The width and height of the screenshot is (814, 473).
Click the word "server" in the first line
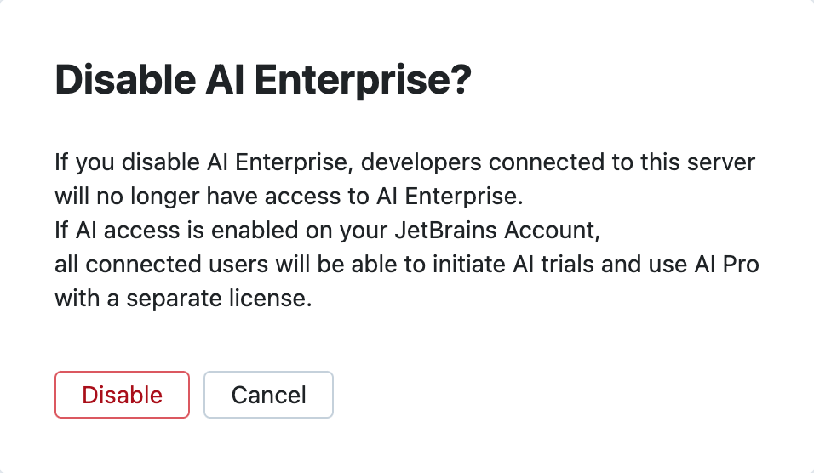tap(725, 162)
